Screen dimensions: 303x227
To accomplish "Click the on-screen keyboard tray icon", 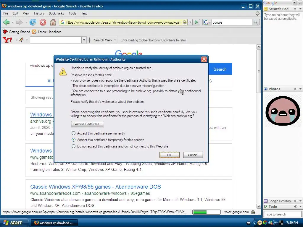I will tap(249, 223).
